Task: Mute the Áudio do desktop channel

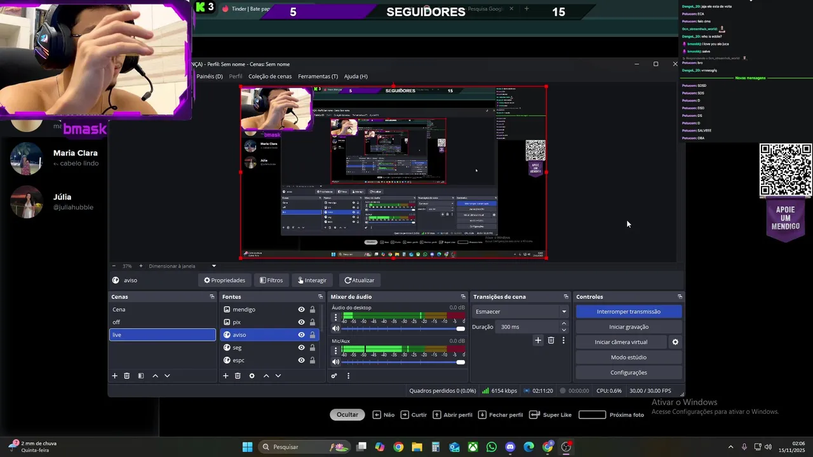Action: 336,329
